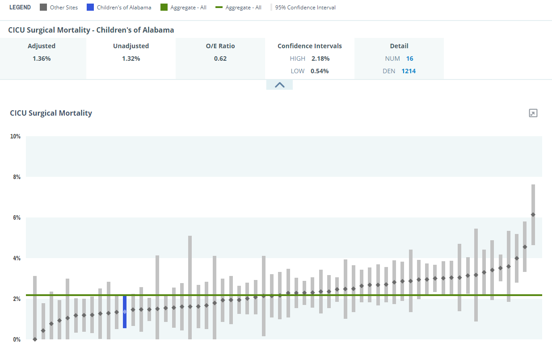Click the green square Aggregate legend swatch

point(164,8)
